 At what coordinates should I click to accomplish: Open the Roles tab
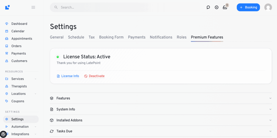182,37
